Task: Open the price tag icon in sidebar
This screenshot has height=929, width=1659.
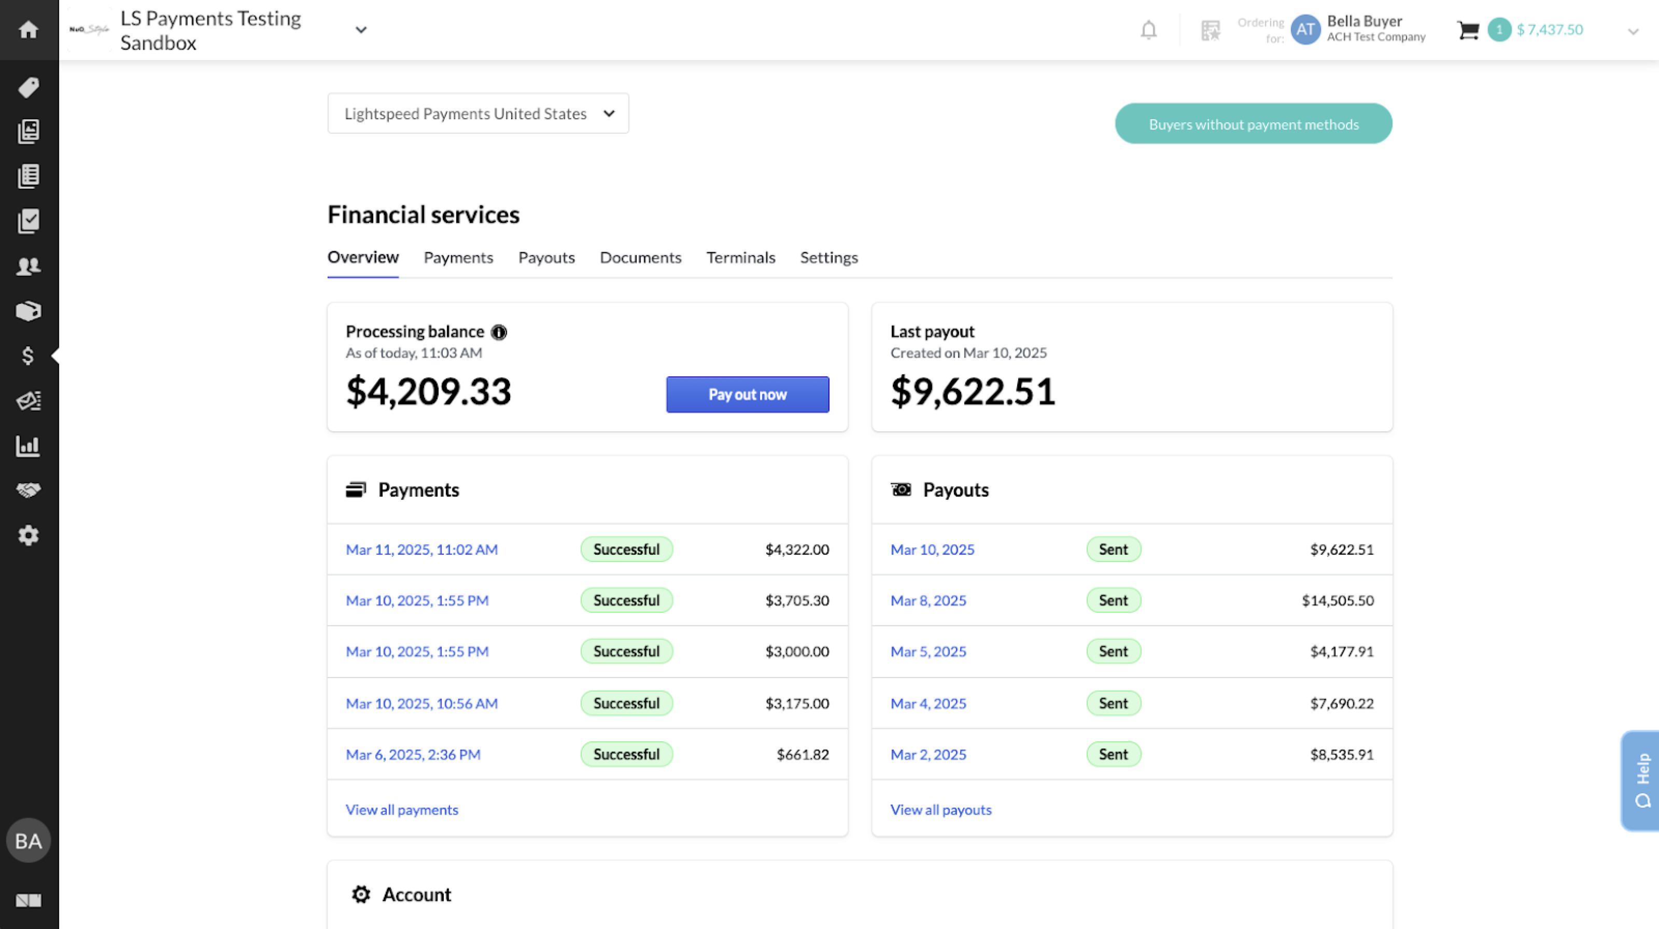Action: 29,87
